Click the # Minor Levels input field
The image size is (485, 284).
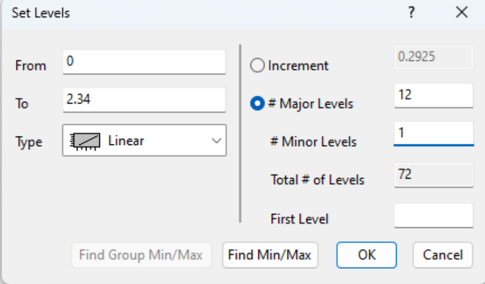pos(433,133)
